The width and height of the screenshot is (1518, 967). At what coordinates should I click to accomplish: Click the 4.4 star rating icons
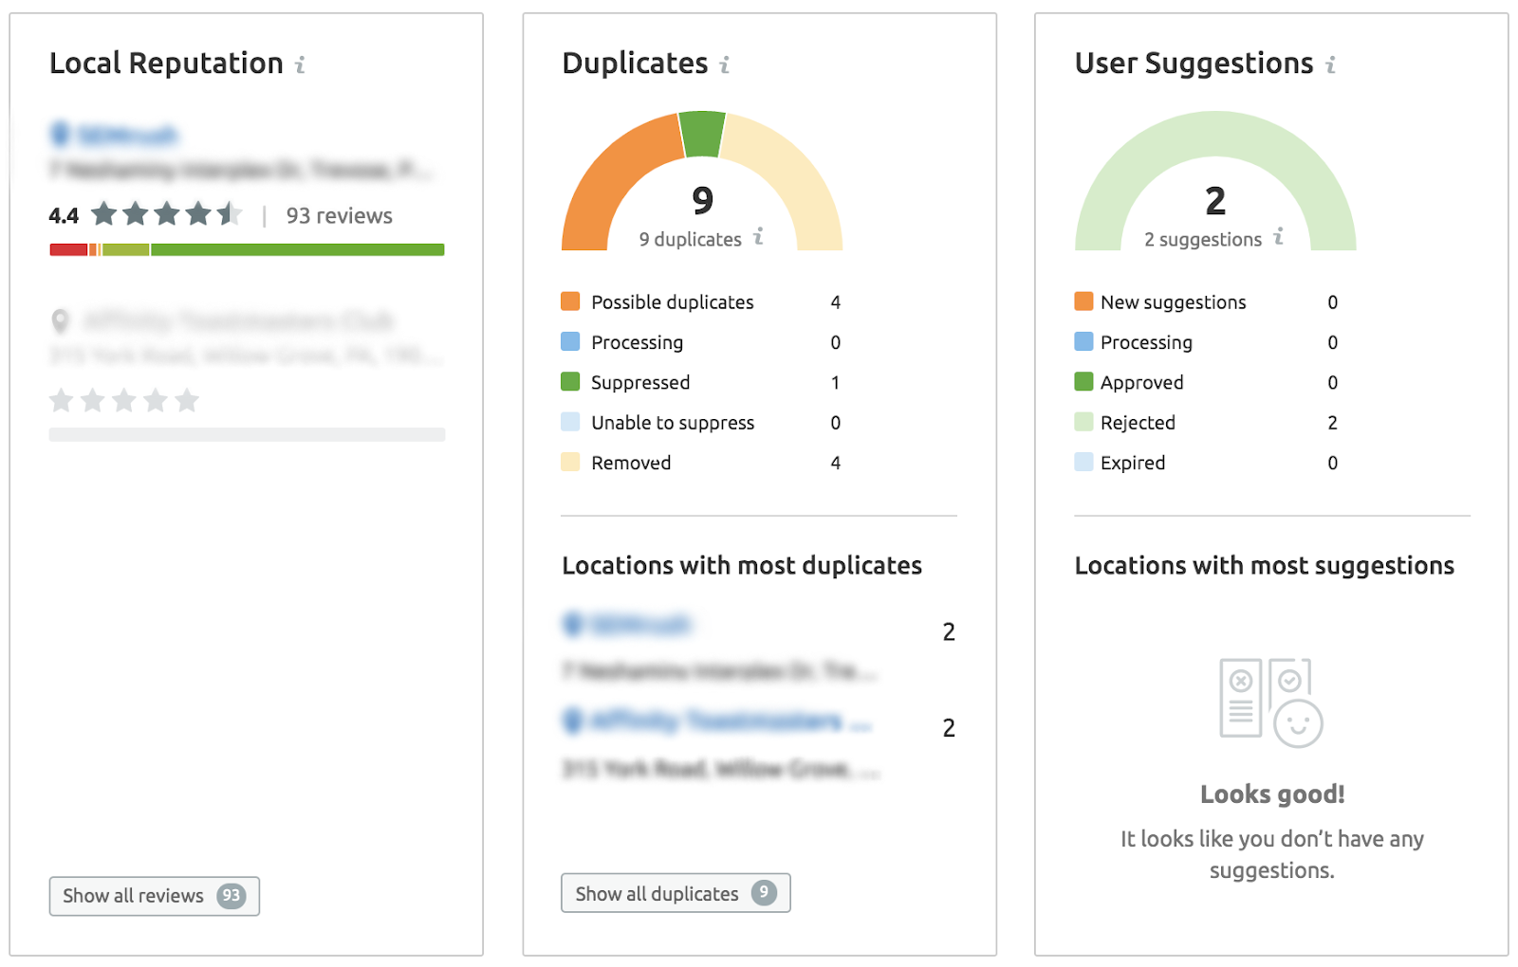pos(166,214)
